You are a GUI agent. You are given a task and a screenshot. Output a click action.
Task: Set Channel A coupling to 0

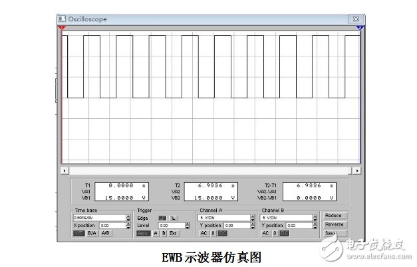click(x=213, y=233)
